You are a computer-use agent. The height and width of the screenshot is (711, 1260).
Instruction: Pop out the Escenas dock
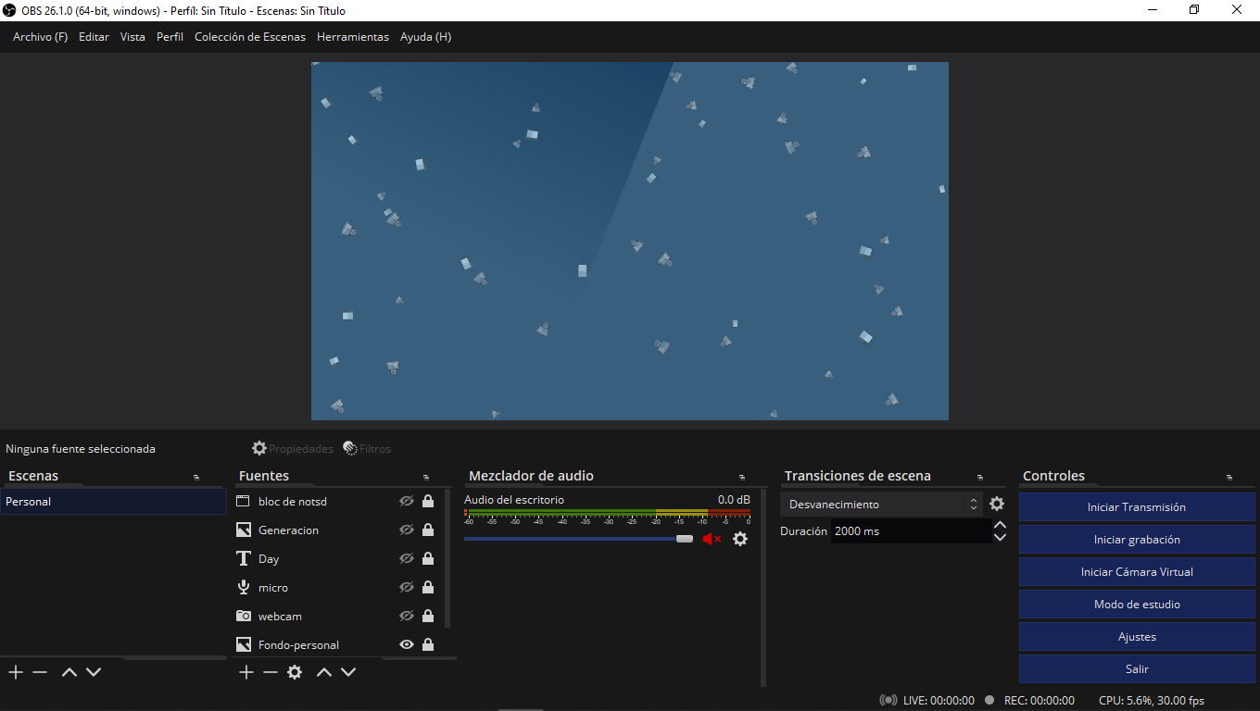coord(196,477)
